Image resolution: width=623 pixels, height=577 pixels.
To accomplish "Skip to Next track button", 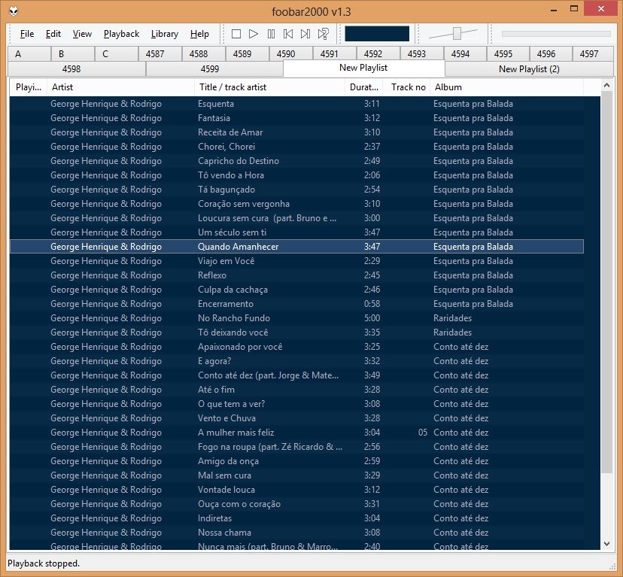I will (305, 34).
